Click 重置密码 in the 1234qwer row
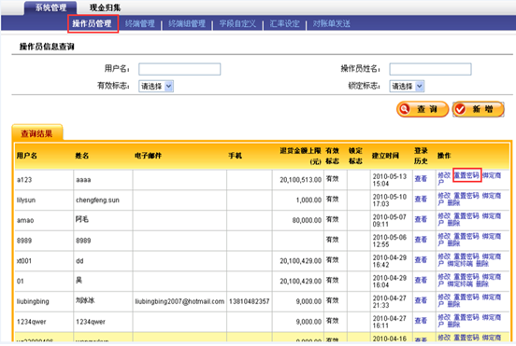Screen dimensions: 516x346 (466, 318)
